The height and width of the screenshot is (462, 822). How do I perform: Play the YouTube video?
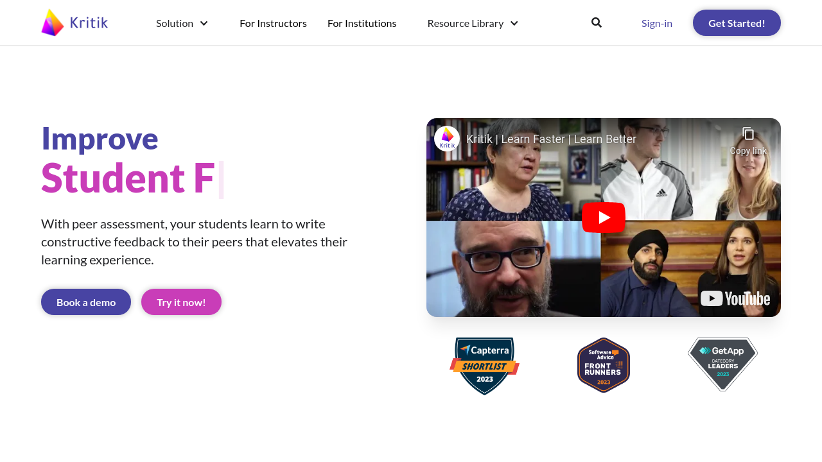[604, 218]
